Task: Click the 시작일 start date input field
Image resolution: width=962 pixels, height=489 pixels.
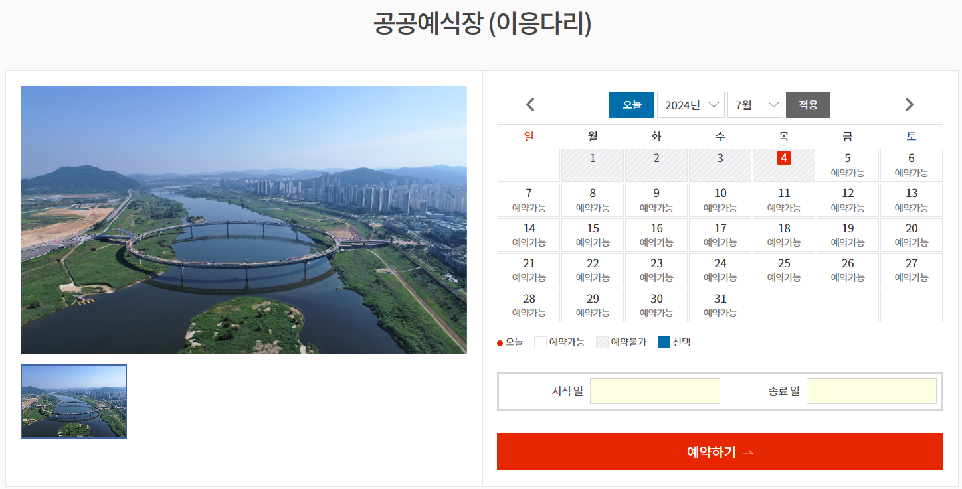Action: [654, 391]
